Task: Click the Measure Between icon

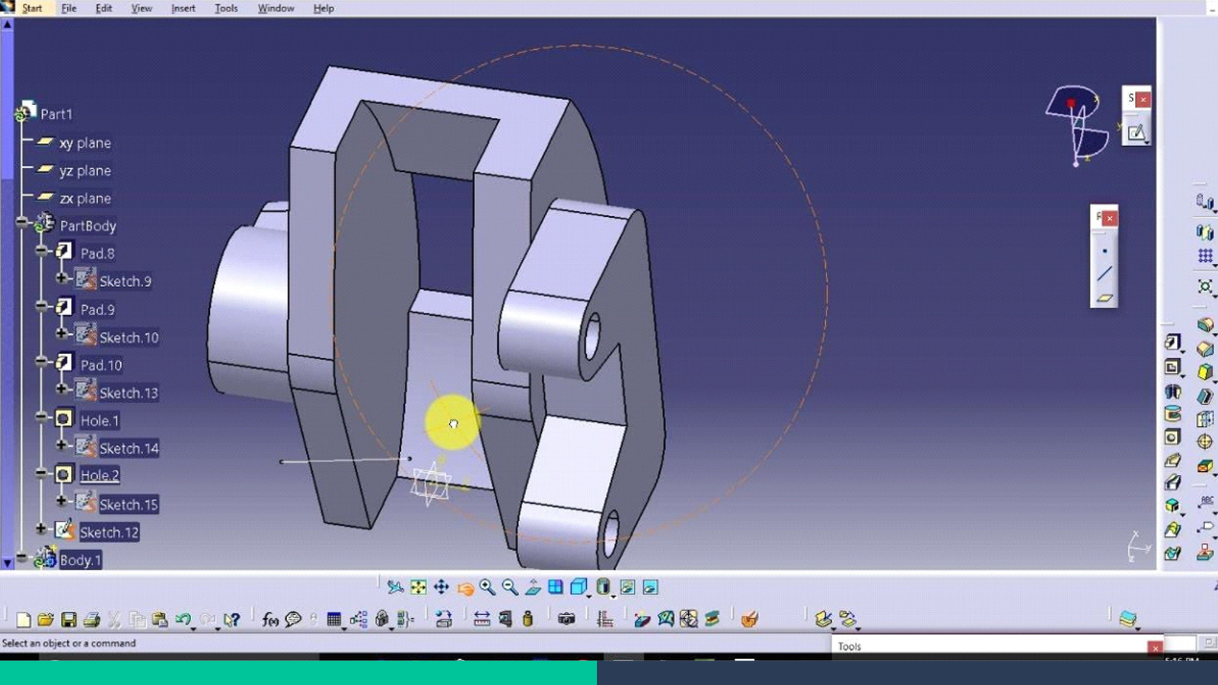Action: [482, 620]
